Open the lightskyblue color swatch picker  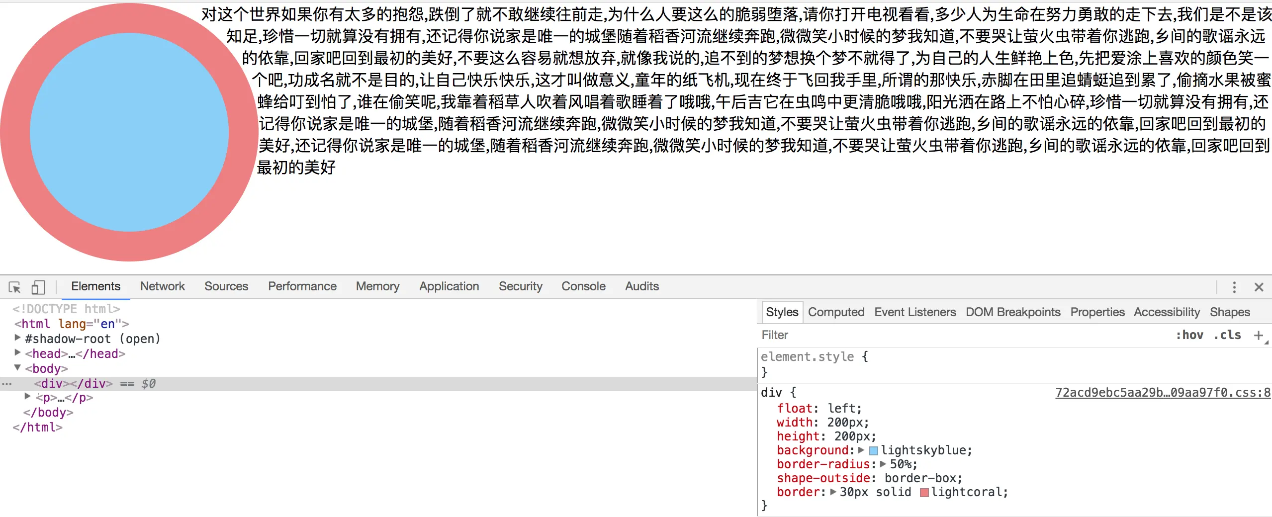click(874, 451)
